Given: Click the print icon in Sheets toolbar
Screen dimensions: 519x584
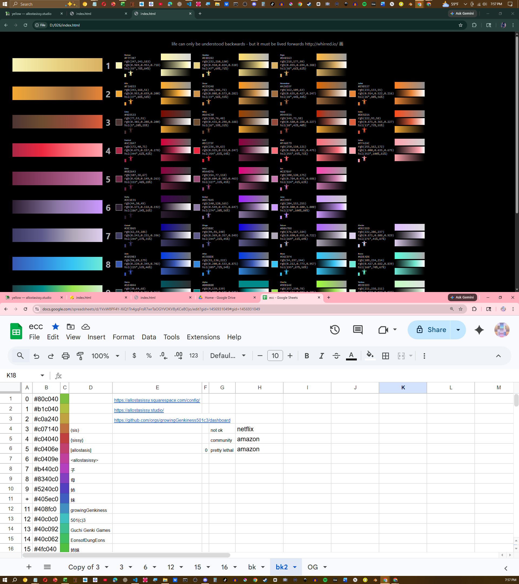Looking at the screenshot, I should [65, 356].
